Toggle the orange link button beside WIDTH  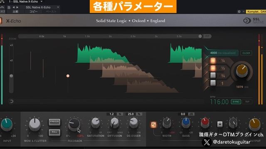coord(153,125)
